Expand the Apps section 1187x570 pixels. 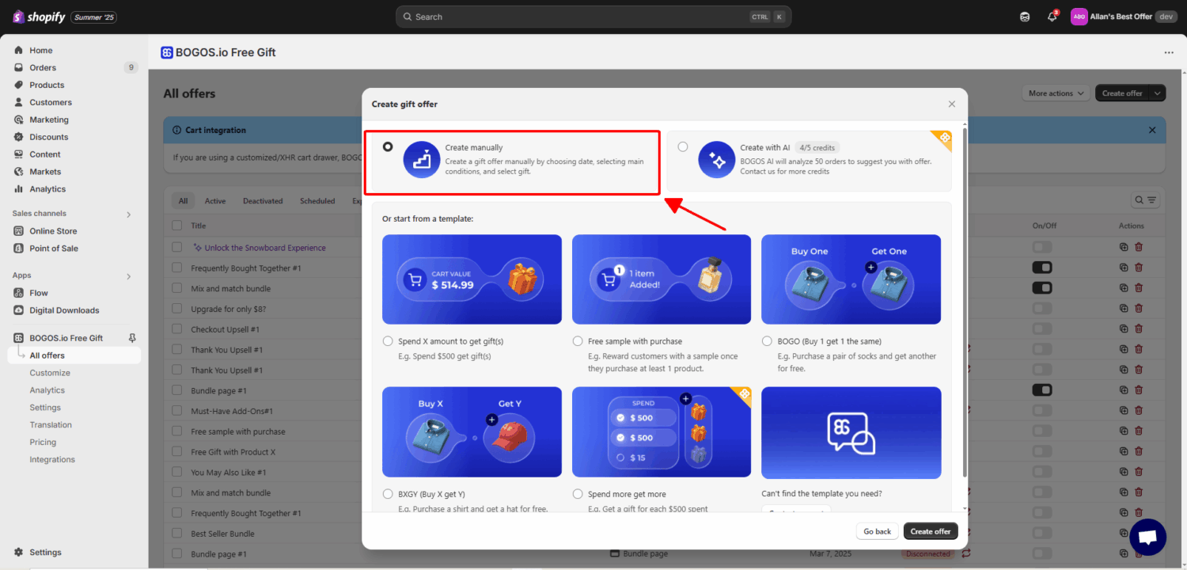129,275
